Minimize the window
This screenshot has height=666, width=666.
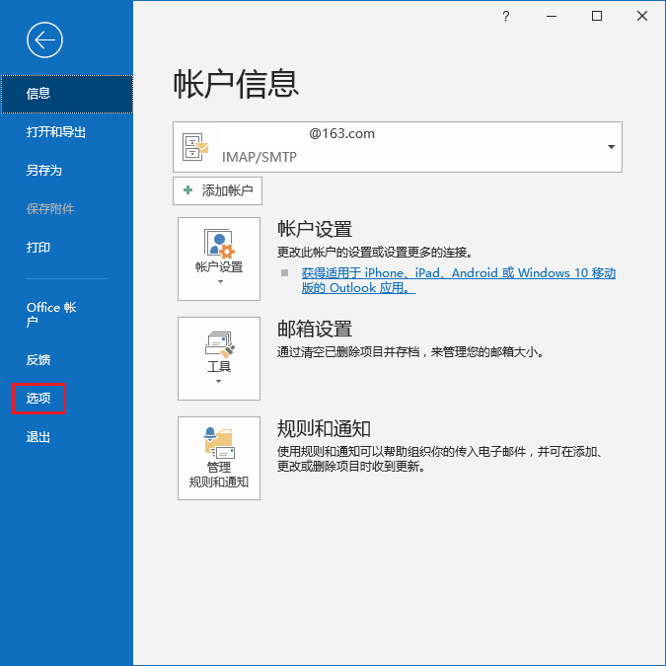coord(552,16)
